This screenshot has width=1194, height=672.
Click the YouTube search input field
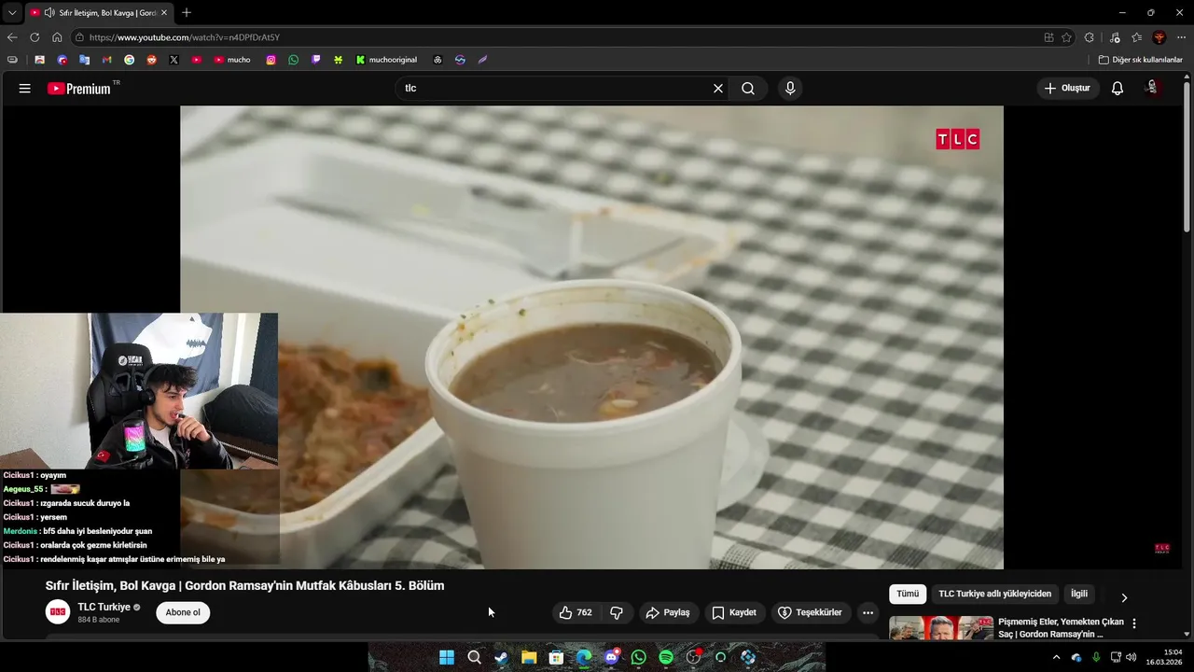click(x=555, y=89)
